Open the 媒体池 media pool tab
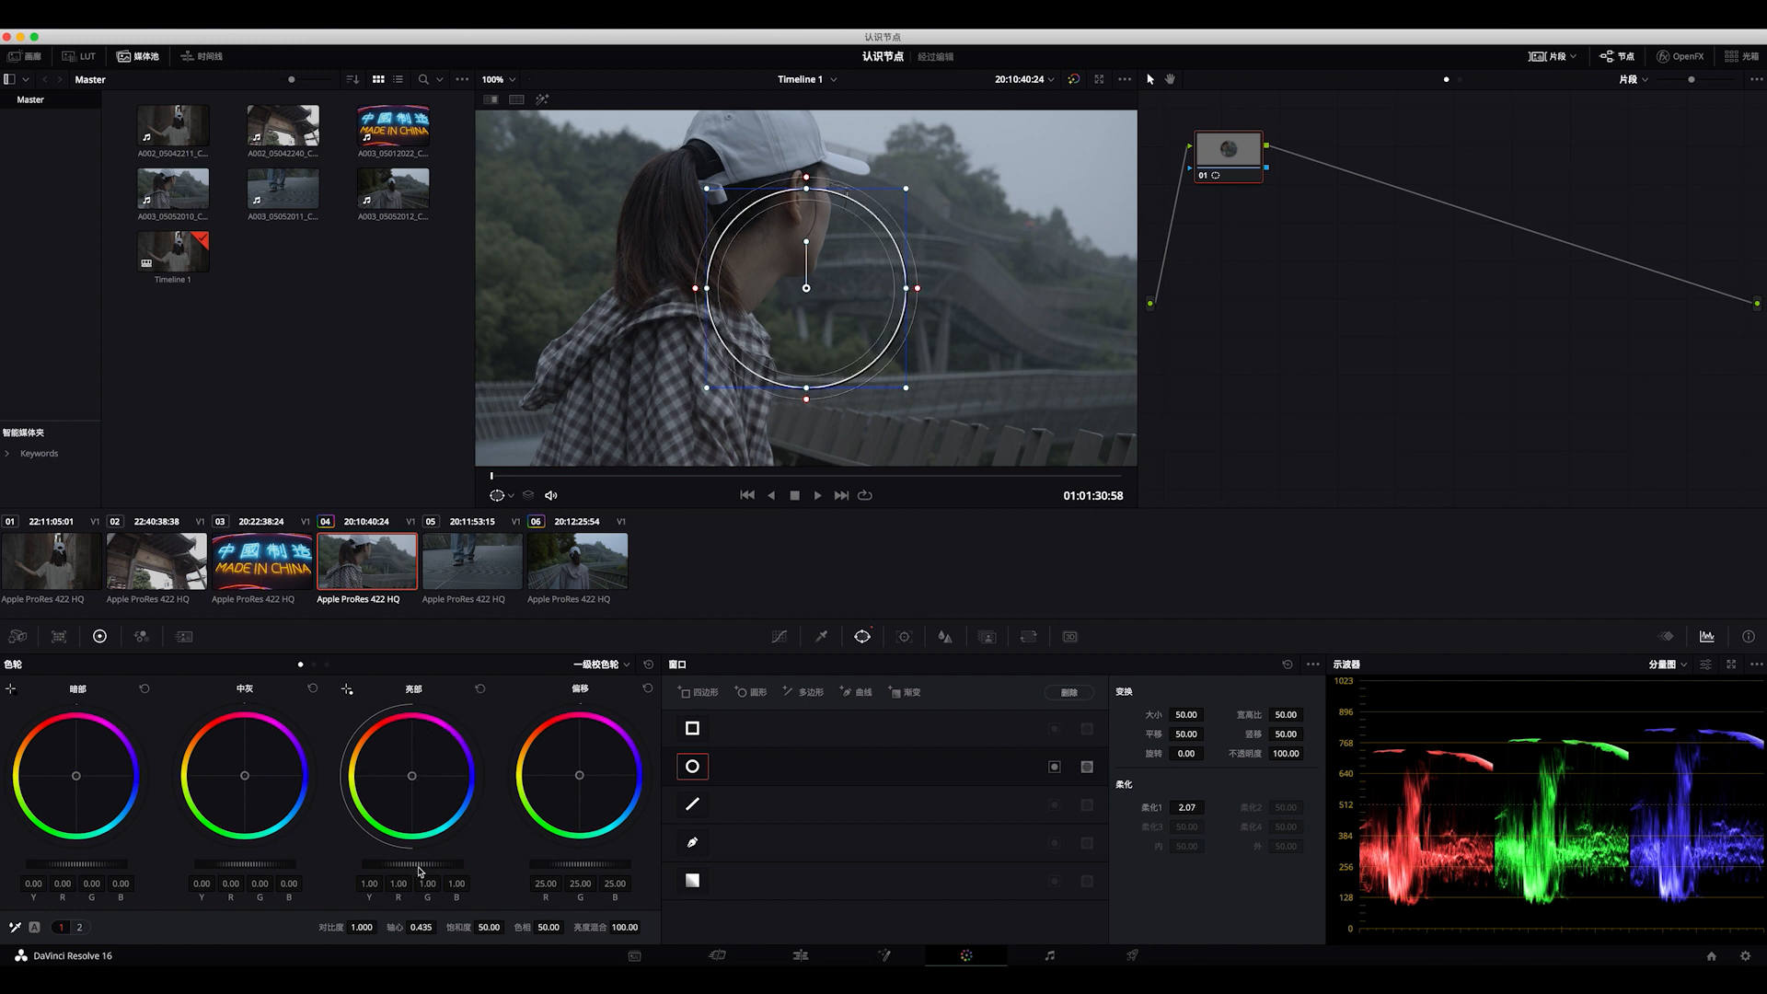This screenshot has width=1767, height=994. tap(138, 56)
